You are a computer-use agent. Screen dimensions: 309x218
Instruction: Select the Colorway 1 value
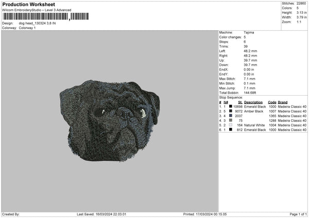tap(27, 28)
